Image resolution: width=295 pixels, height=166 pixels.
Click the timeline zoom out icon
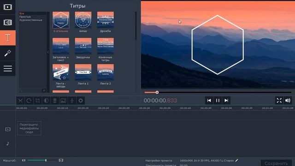click(24, 160)
